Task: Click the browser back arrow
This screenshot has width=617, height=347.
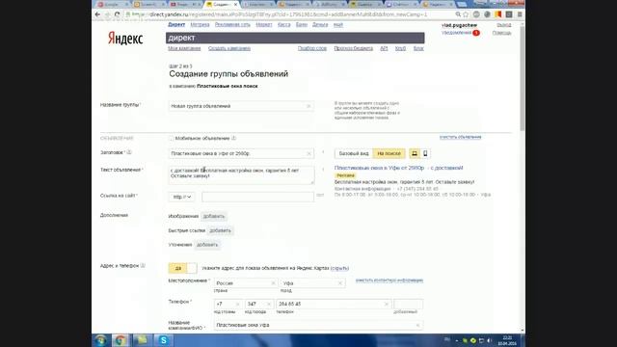Action: 97,14
